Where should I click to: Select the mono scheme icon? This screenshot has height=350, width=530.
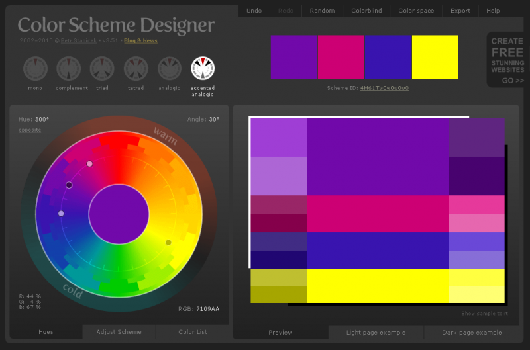[35, 69]
